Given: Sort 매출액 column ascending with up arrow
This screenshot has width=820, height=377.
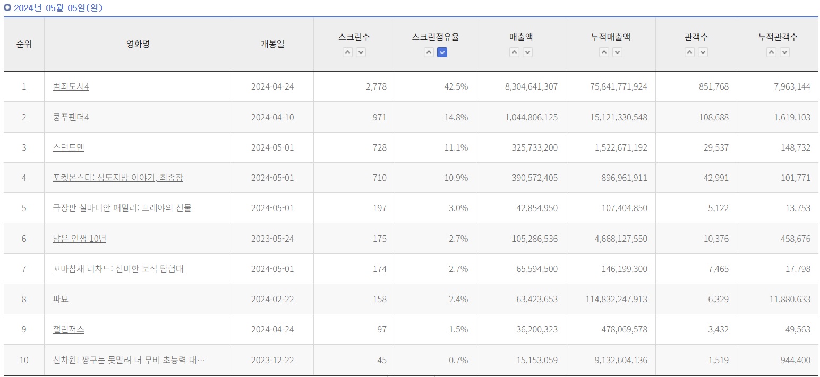Looking at the screenshot, I should pos(514,52).
